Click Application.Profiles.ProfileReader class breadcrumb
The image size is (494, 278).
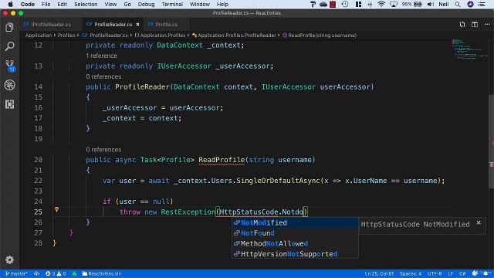(234, 36)
